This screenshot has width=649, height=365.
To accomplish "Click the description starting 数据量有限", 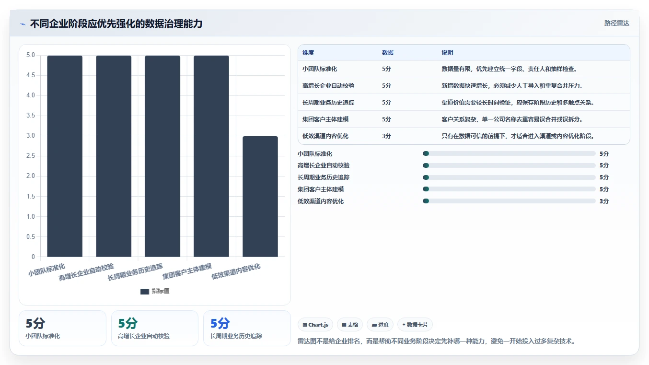I will tap(510, 69).
